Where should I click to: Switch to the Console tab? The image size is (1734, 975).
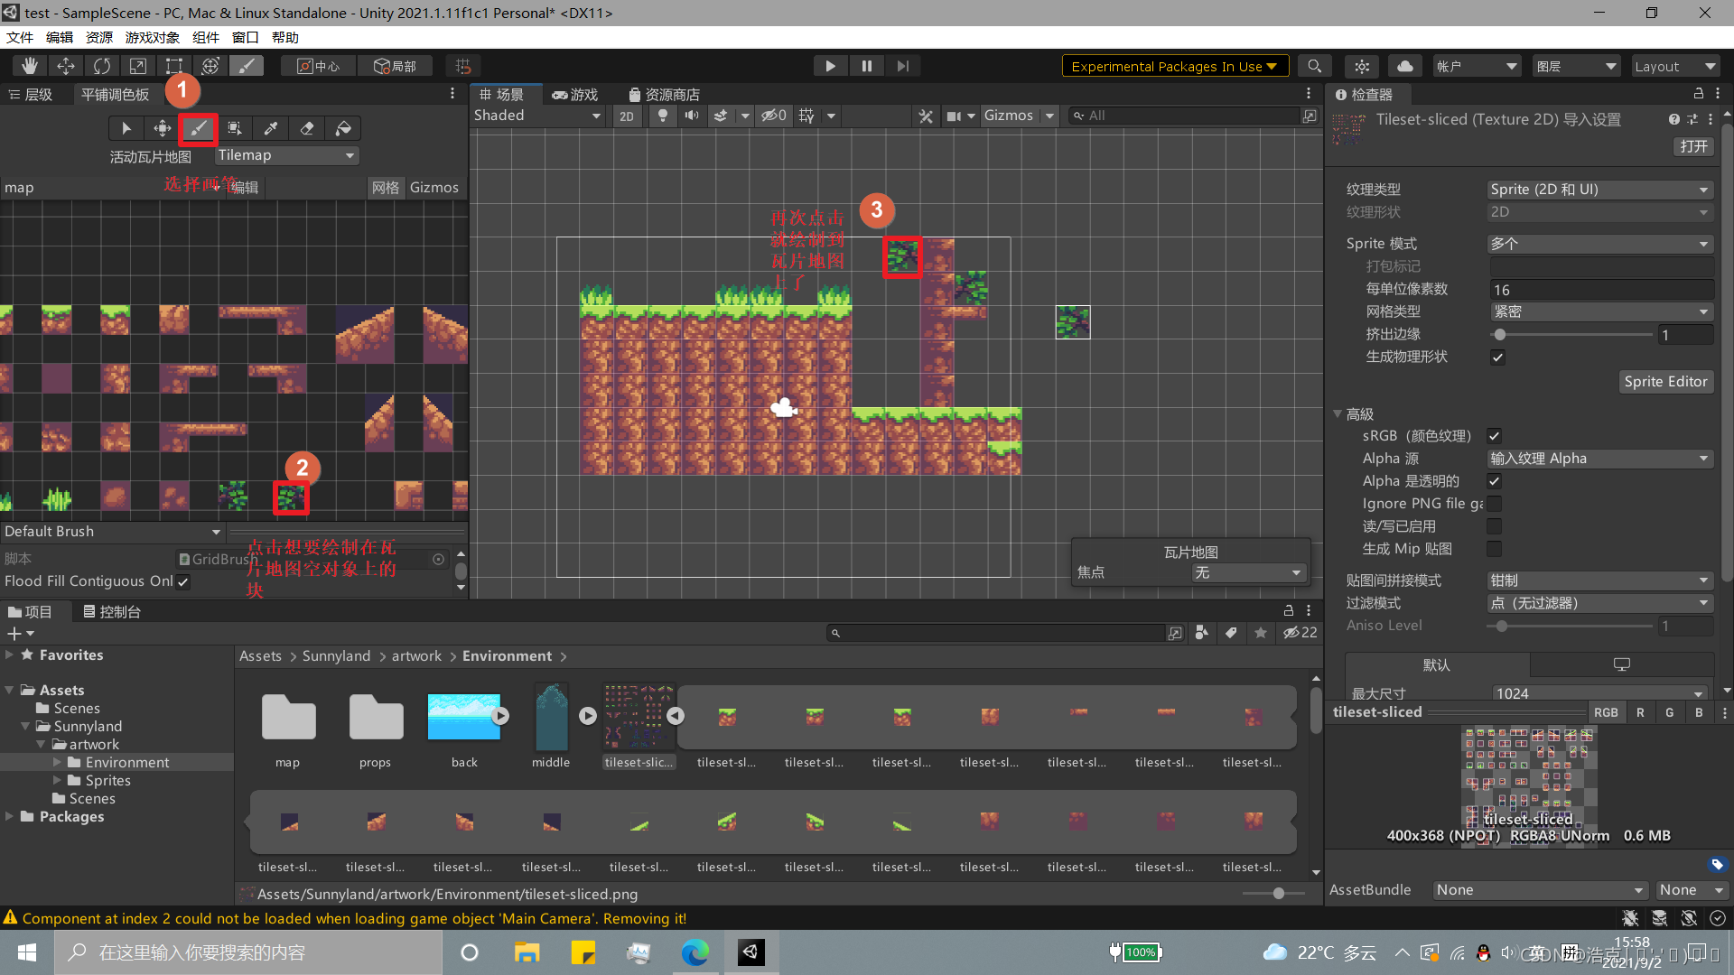coord(112,612)
